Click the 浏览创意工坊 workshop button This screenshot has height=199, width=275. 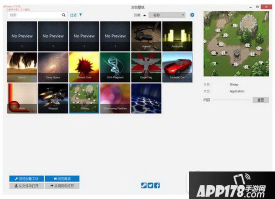[26, 178]
